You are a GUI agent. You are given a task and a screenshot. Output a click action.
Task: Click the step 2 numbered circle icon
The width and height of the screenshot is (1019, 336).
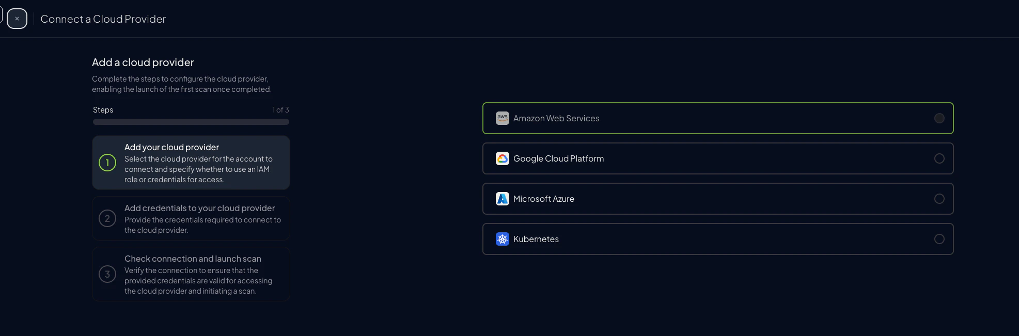(107, 218)
